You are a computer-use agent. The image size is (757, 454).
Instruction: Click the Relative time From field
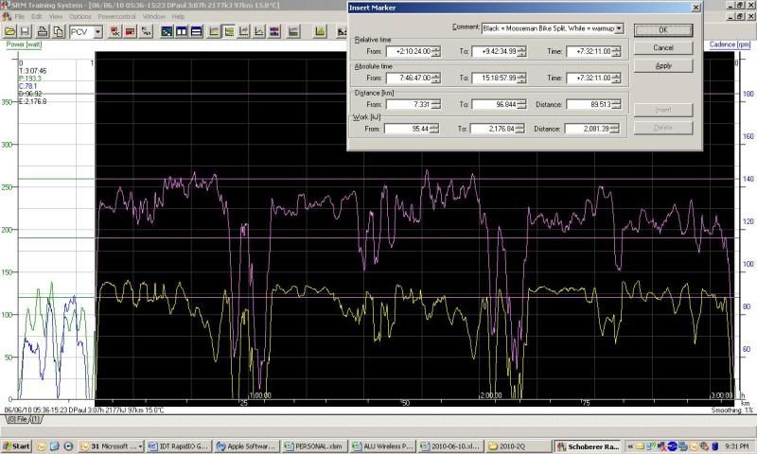click(x=407, y=51)
